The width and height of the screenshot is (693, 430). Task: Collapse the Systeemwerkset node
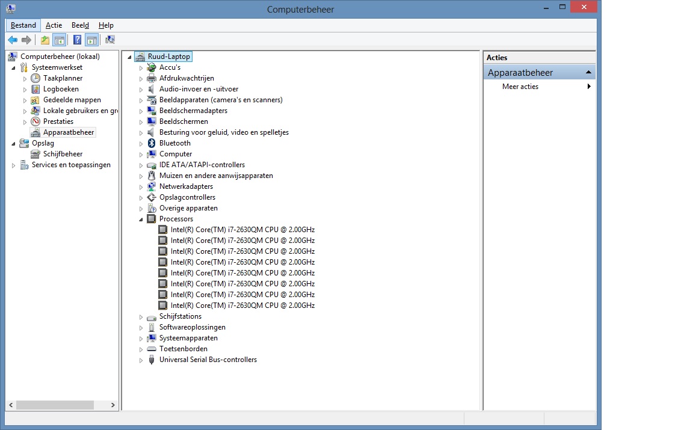click(x=13, y=68)
